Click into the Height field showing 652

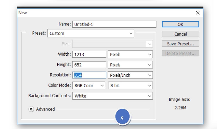click(89, 65)
